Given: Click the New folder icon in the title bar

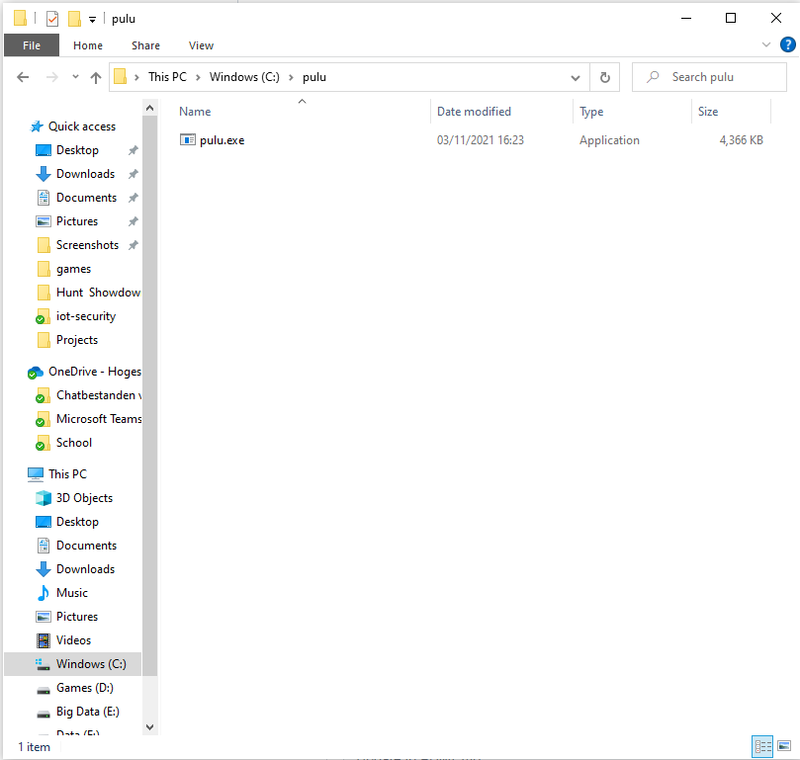Looking at the screenshot, I should 74,19.
